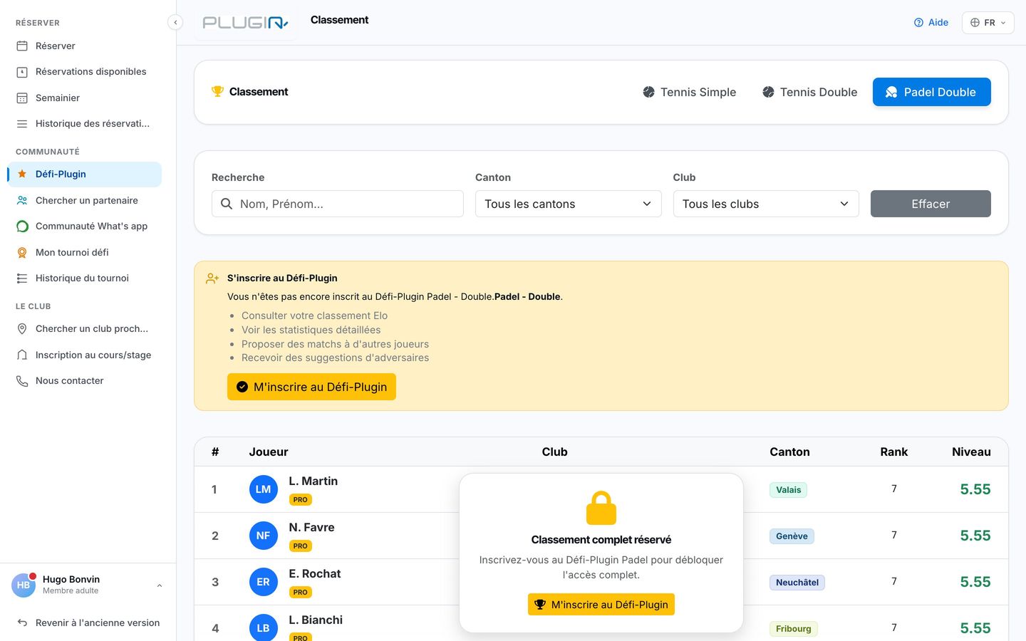Click the Nous contacter phone icon

point(22,381)
